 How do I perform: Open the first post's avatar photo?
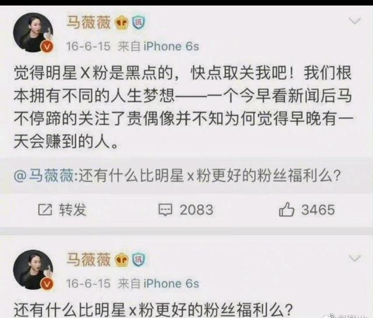tap(33, 33)
